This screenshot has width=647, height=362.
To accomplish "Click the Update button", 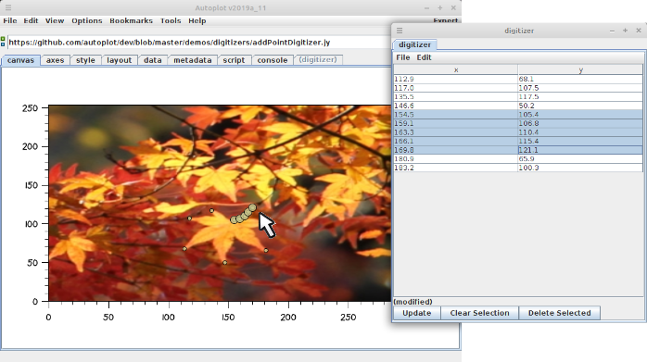I will [417, 313].
